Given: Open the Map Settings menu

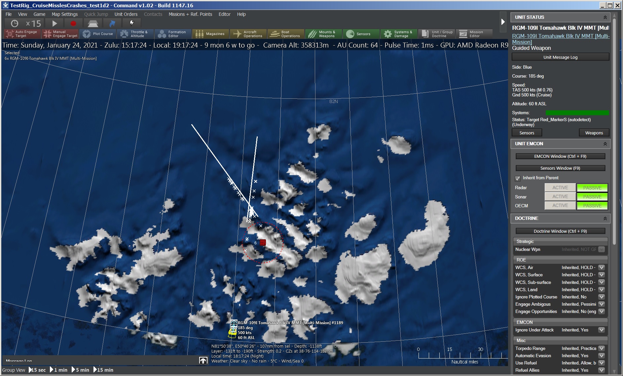Looking at the screenshot, I should [64, 14].
